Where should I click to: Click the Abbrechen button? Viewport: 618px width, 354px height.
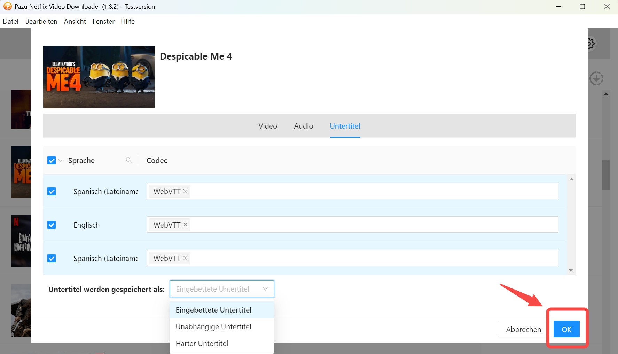[x=523, y=329]
